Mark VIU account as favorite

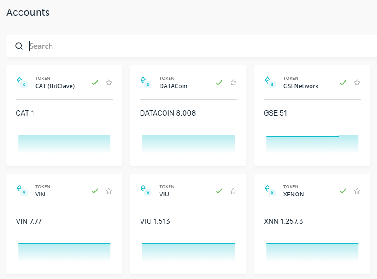[233, 191]
